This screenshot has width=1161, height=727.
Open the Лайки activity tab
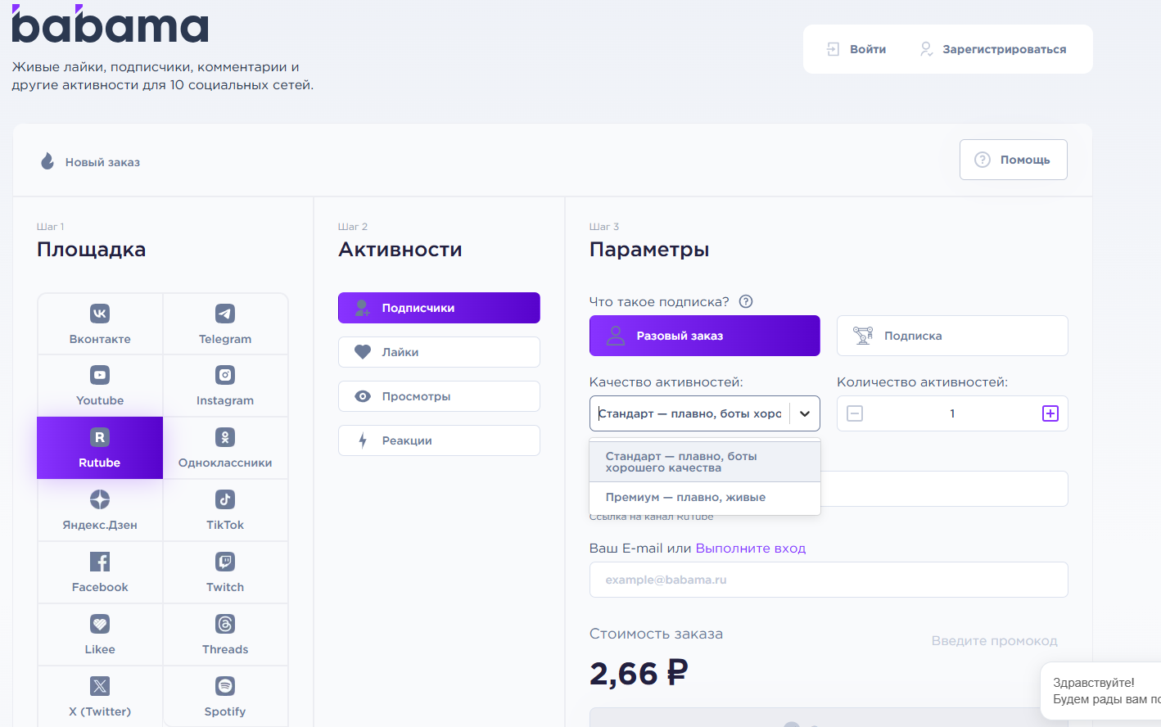(439, 352)
